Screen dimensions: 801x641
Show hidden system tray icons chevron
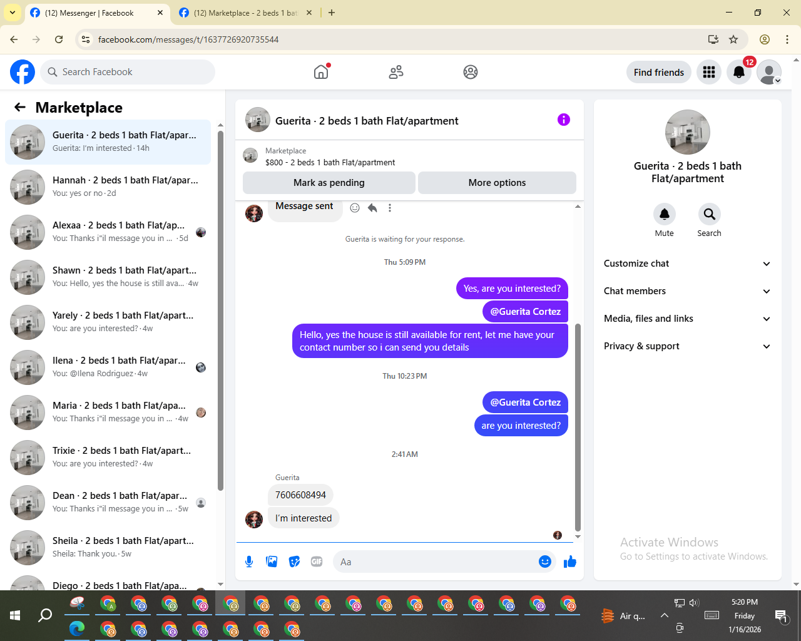tap(664, 615)
